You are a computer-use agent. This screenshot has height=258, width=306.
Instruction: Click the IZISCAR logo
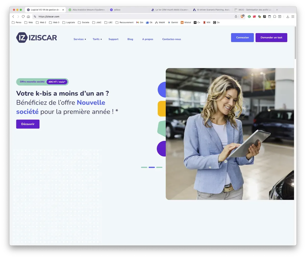point(36,38)
